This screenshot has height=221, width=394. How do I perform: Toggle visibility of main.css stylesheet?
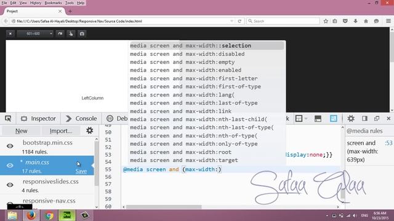10,165
